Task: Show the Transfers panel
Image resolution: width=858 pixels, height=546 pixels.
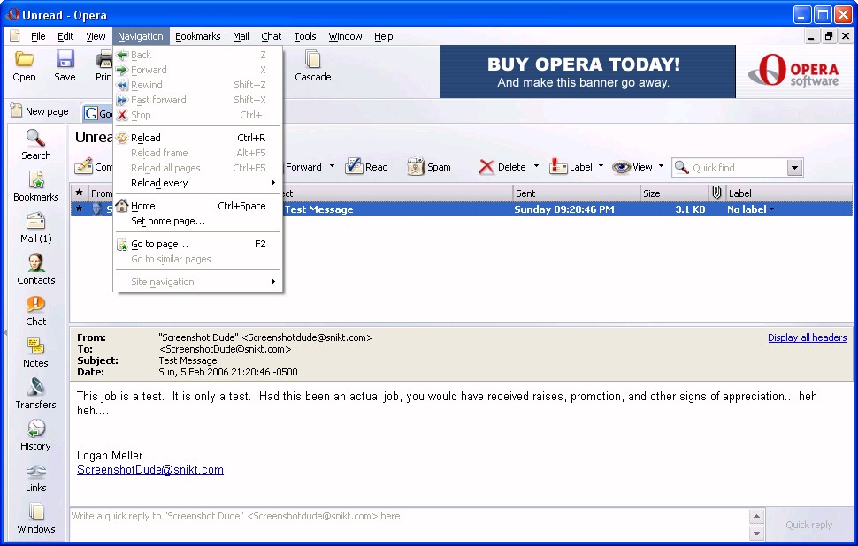Action: [x=36, y=394]
